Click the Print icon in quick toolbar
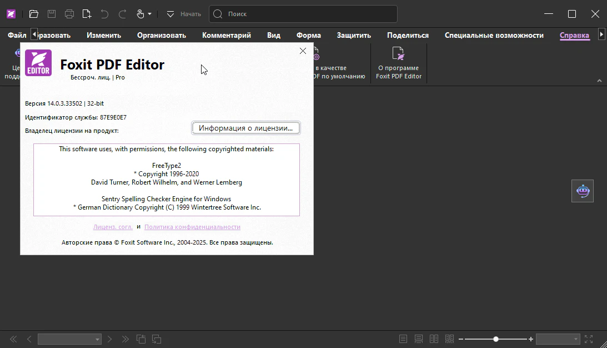Image resolution: width=607 pixels, height=348 pixels. 69,14
